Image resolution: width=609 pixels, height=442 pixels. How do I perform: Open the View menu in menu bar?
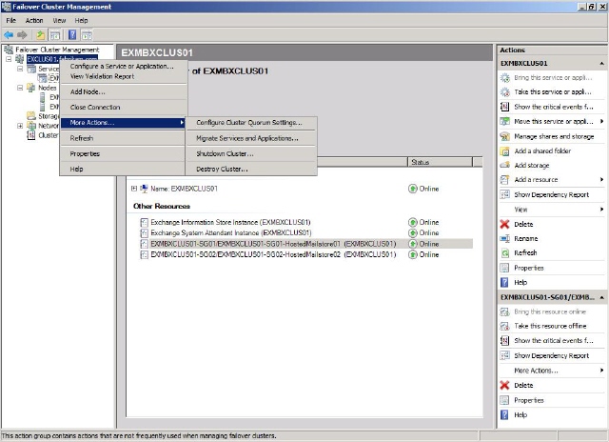click(59, 20)
